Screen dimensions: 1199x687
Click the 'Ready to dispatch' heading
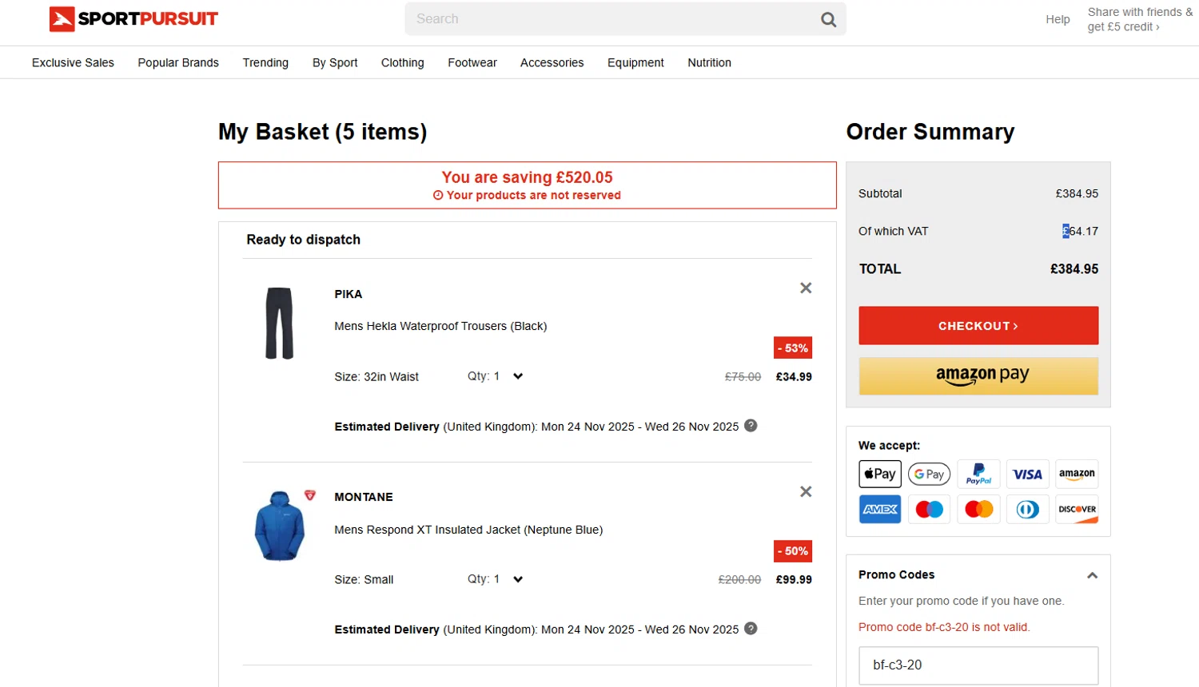coord(304,240)
